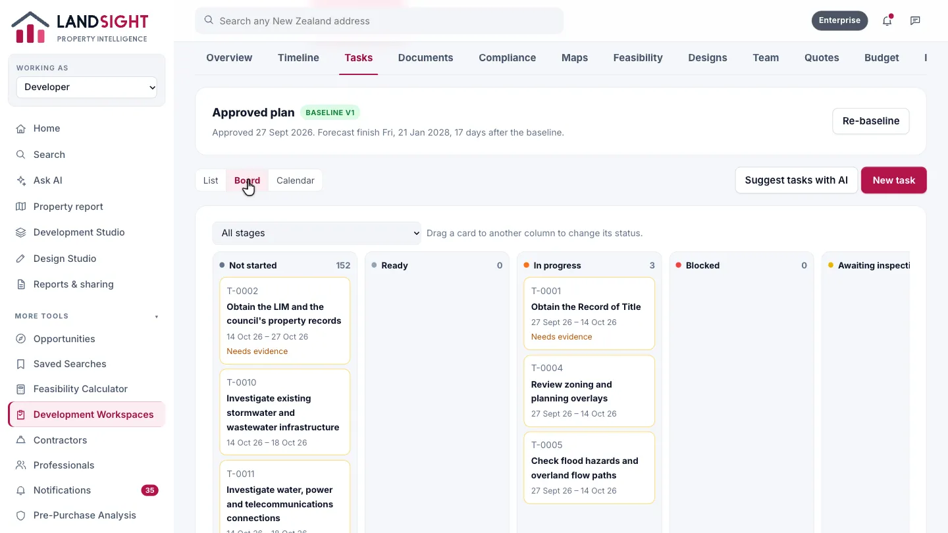Click the Opportunities compass icon

(x=21, y=339)
